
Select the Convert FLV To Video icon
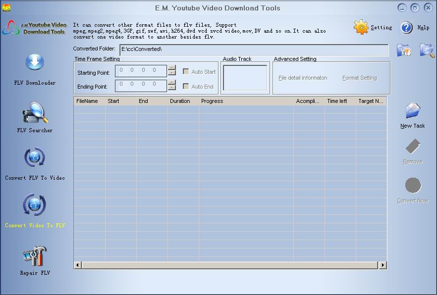tap(35, 157)
